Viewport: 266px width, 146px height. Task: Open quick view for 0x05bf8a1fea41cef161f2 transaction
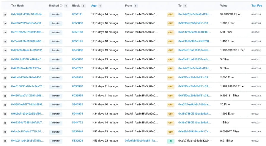tap(5, 50)
